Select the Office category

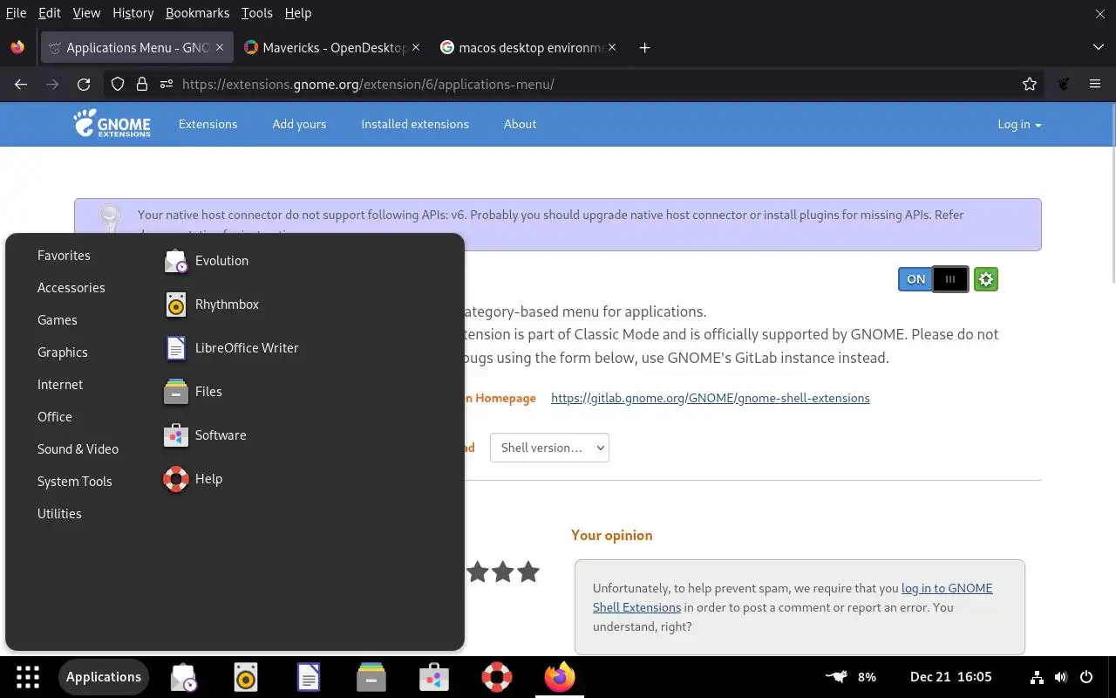(x=55, y=417)
